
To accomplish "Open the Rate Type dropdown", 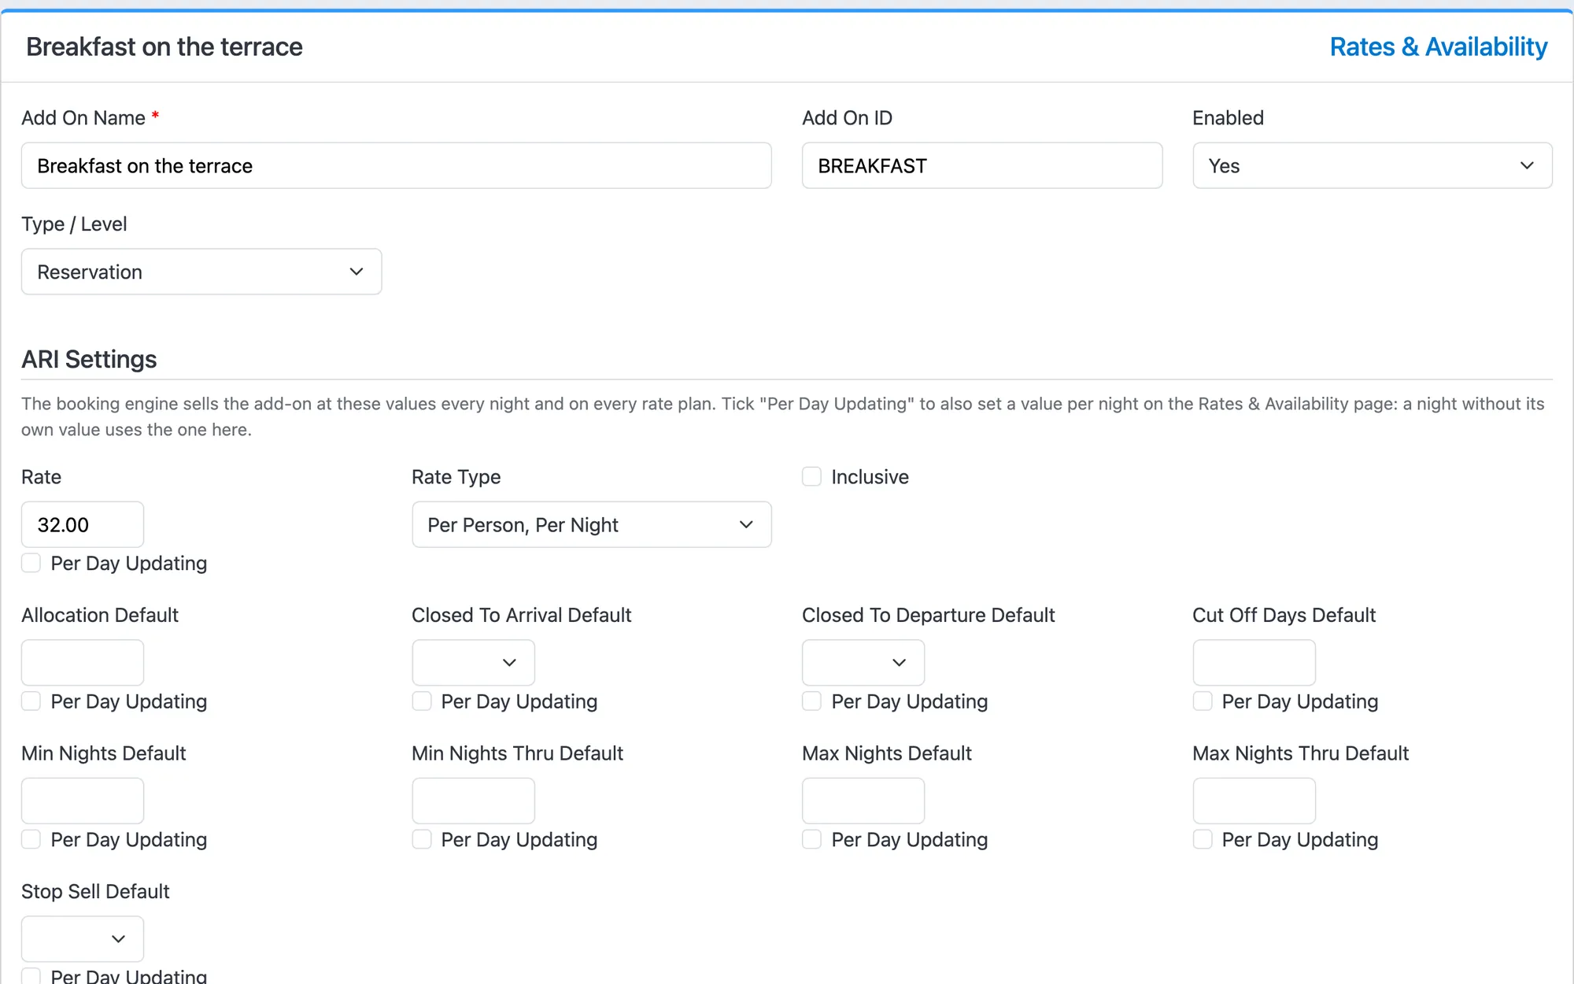I will 591,524.
